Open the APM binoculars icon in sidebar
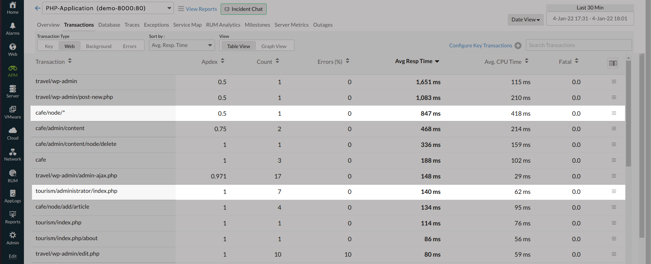 tap(13, 68)
